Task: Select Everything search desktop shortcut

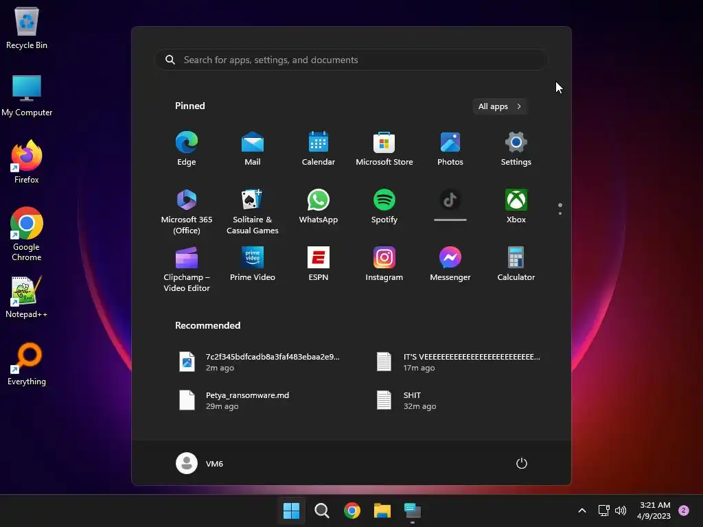Action: [x=27, y=364]
